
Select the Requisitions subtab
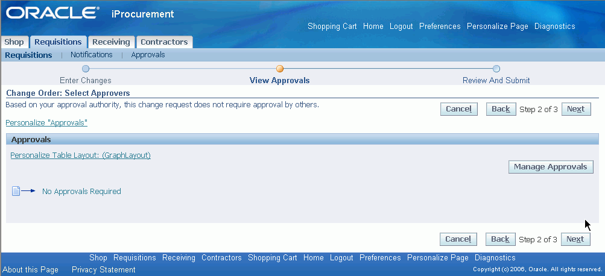point(28,55)
